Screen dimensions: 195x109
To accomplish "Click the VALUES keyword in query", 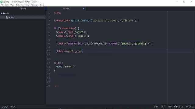I will point(113,44).
